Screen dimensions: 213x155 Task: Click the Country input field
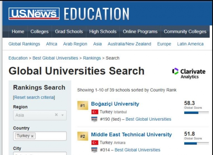40,136
